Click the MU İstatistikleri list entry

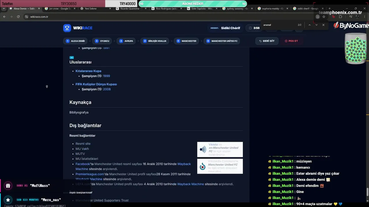(87, 159)
